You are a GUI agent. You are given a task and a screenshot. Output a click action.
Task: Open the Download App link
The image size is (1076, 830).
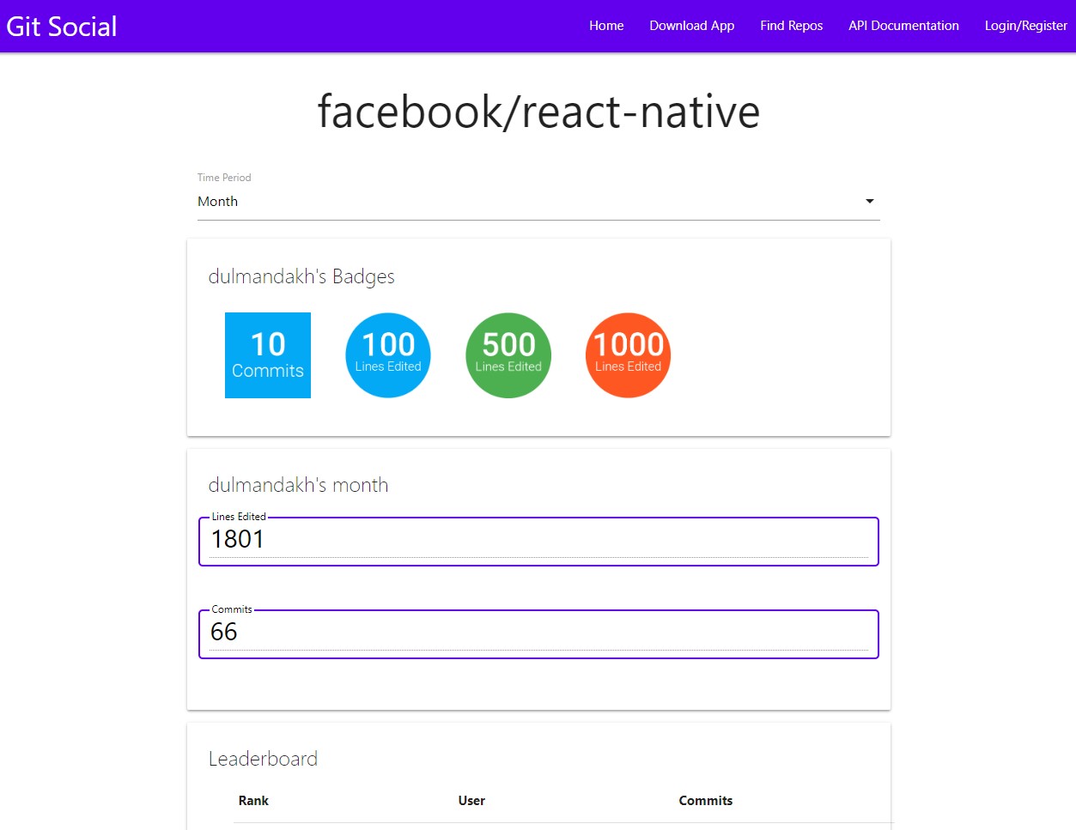(x=692, y=26)
